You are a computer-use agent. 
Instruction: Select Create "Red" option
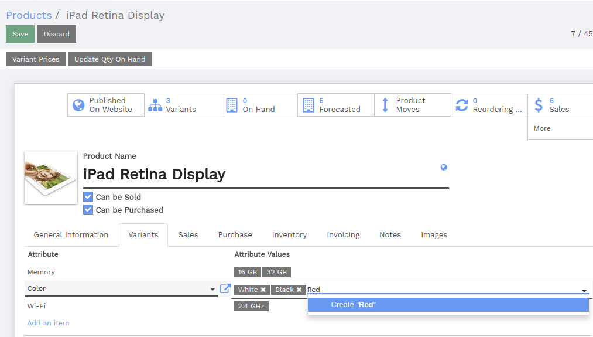[448, 305]
